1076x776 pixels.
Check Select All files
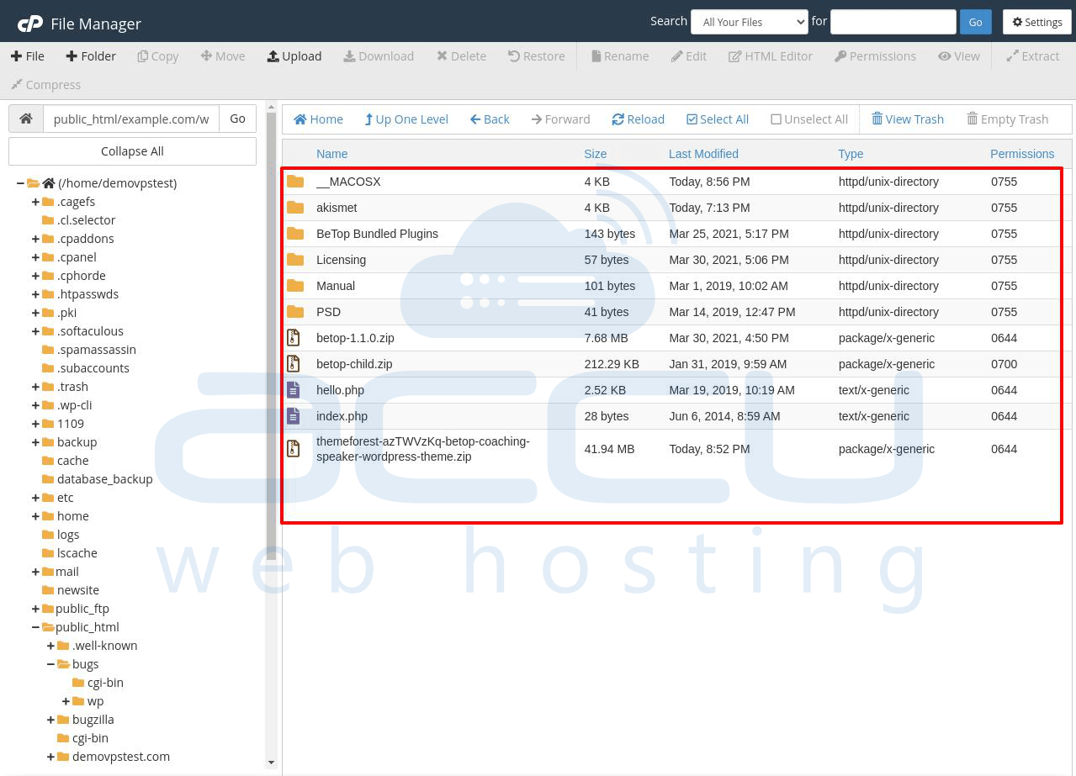tap(718, 119)
